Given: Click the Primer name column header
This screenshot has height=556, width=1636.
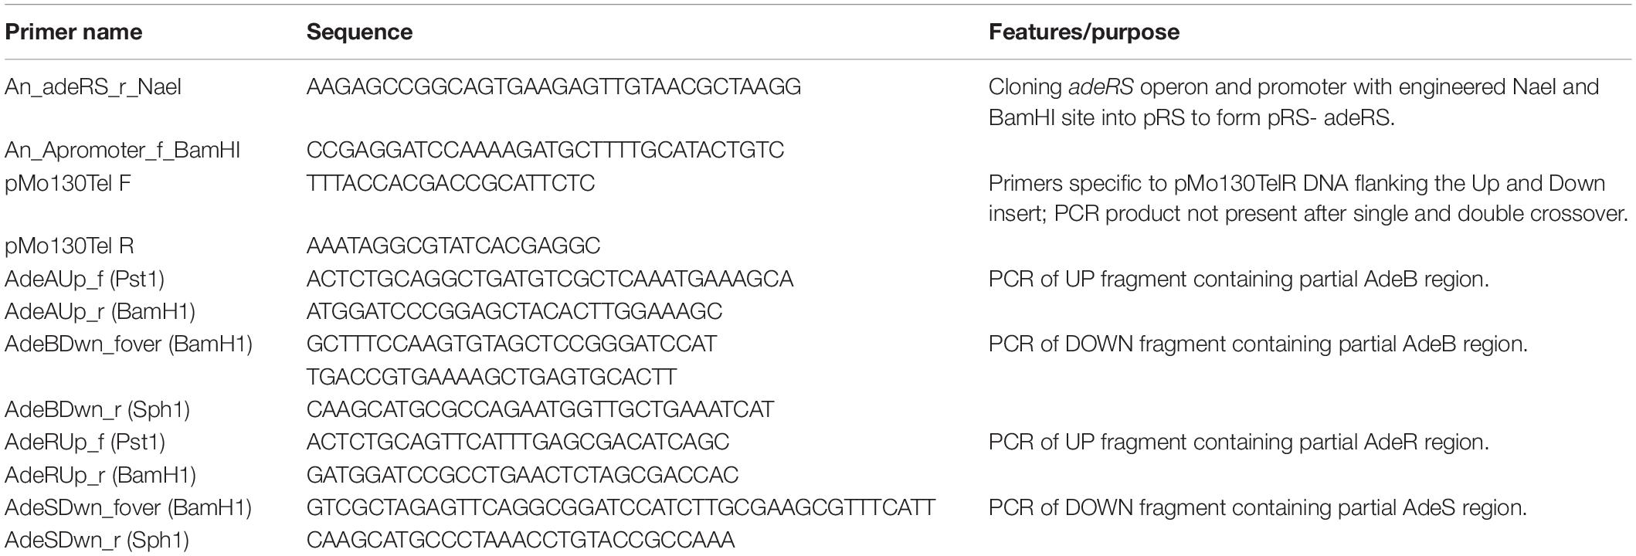Looking at the screenshot, I should pyautogui.click(x=73, y=32).
